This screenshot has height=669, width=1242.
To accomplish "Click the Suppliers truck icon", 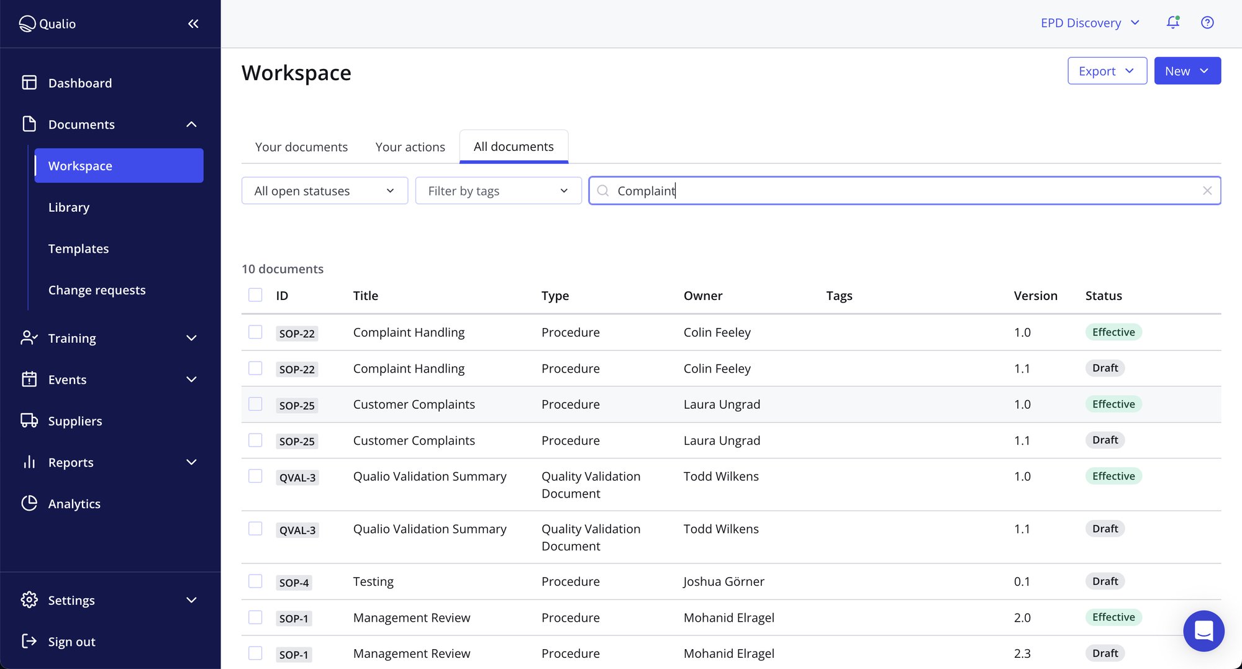I will [x=29, y=421].
